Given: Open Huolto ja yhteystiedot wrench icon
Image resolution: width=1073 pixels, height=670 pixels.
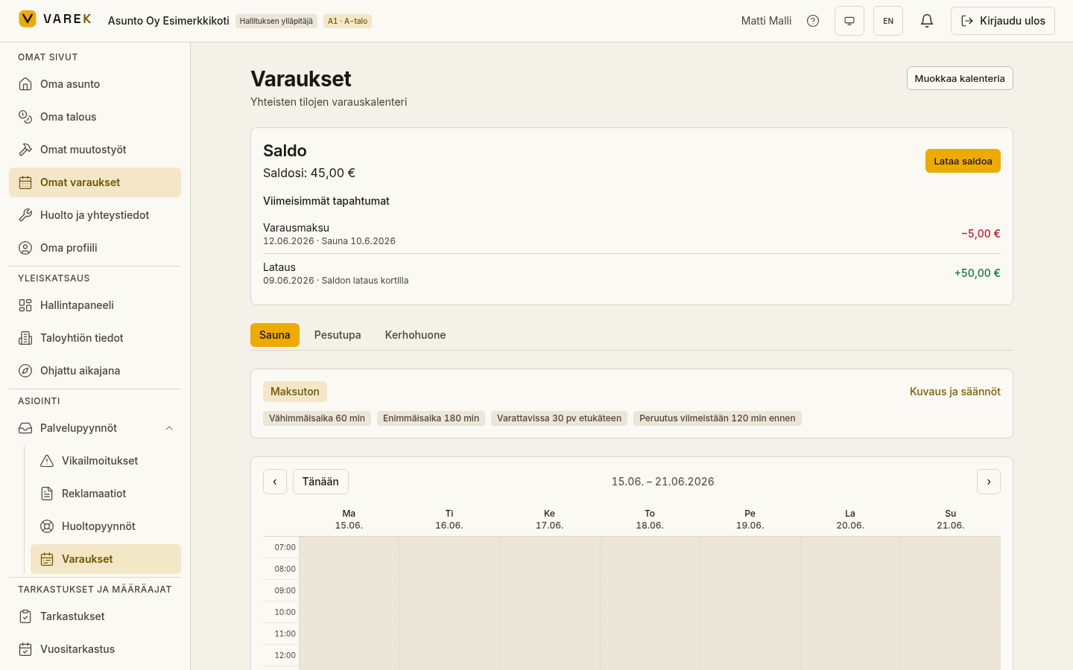Looking at the screenshot, I should (25, 215).
